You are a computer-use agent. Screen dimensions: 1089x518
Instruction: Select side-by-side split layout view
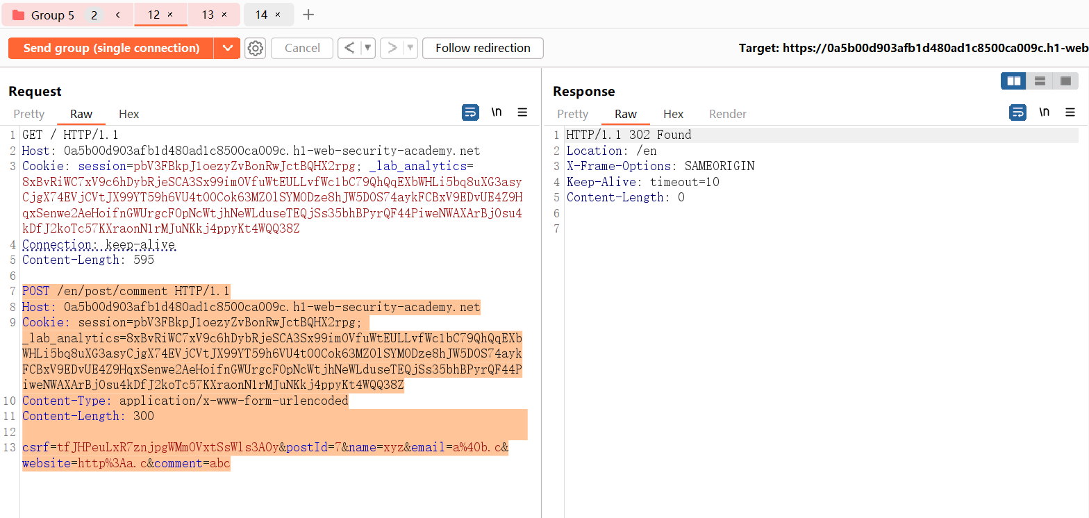(1013, 81)
